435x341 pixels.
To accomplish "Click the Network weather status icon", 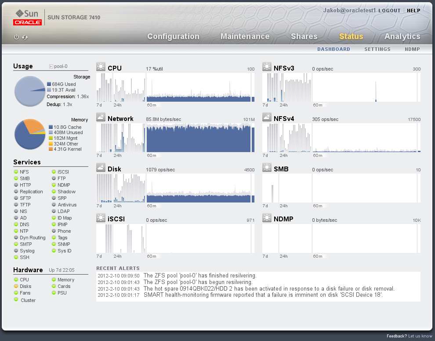I will coord(101,117).
